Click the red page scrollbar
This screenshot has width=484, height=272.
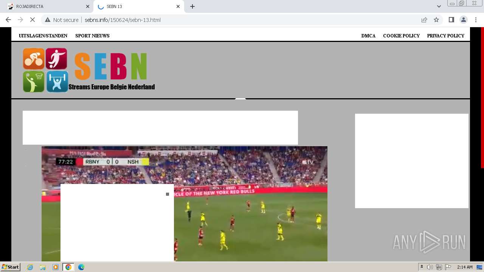[482, 97]
